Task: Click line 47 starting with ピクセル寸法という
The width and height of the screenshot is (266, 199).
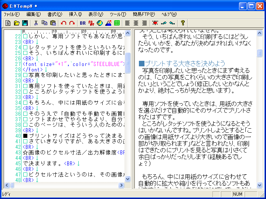Action: coord(74,174)
